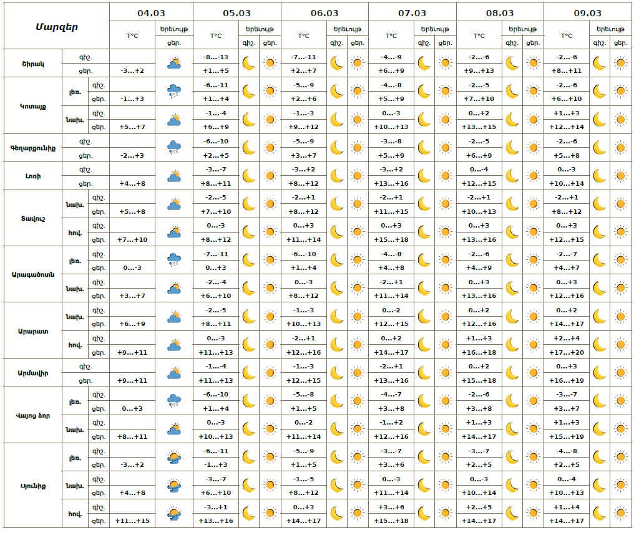Click Շիրակ's partly cloudy icon for 04.03
This screenshot has width=634, height=533.
[x=174, y=63]
